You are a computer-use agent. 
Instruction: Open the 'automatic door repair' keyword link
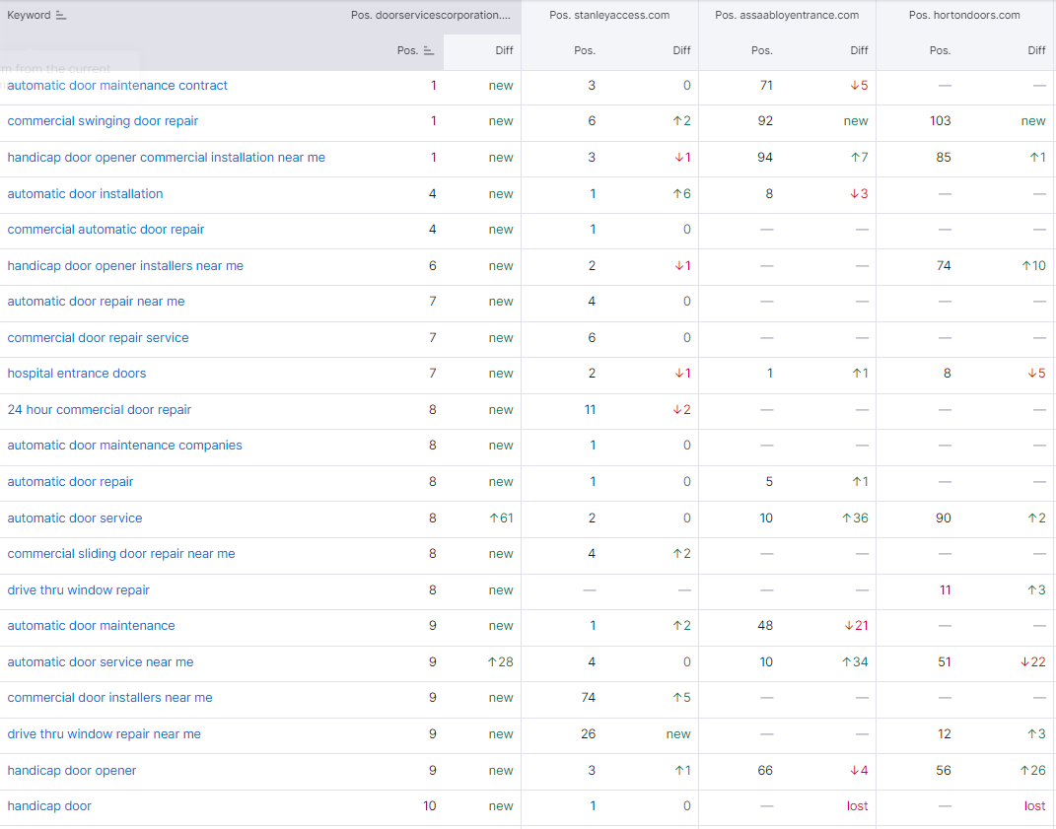tap(70, 482)
